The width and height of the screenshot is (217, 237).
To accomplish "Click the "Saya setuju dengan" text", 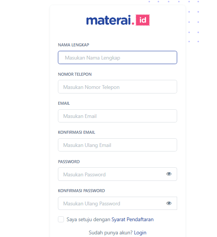I will coord(88,219).
